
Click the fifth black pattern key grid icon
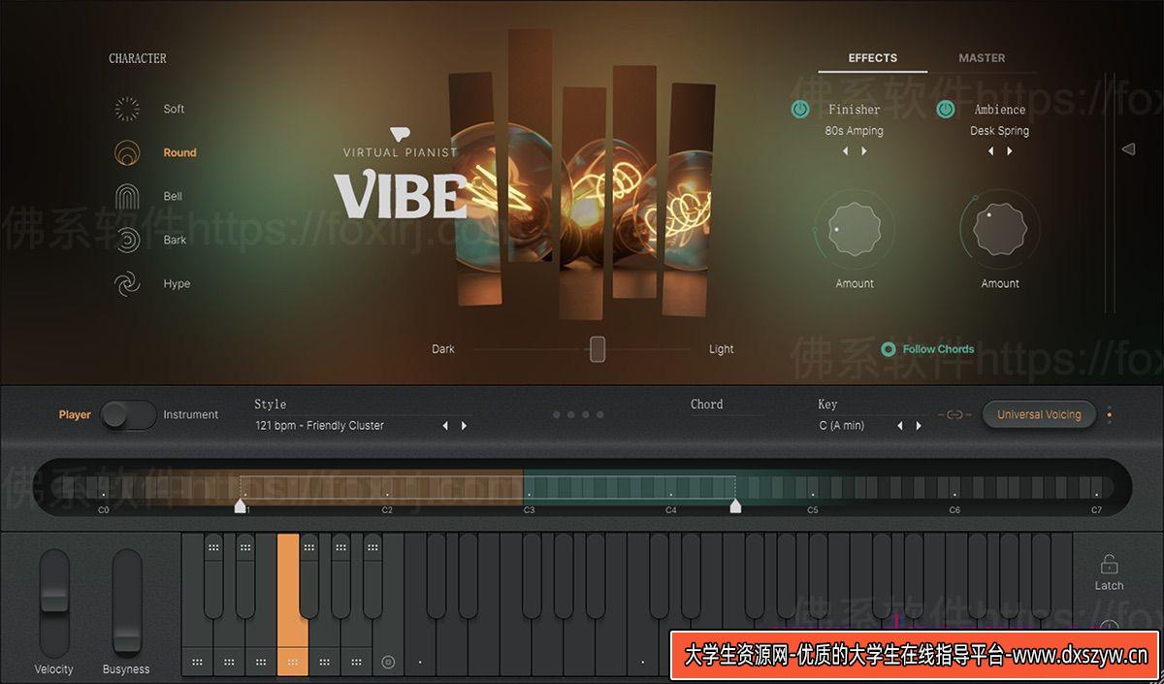pos(373,548)
